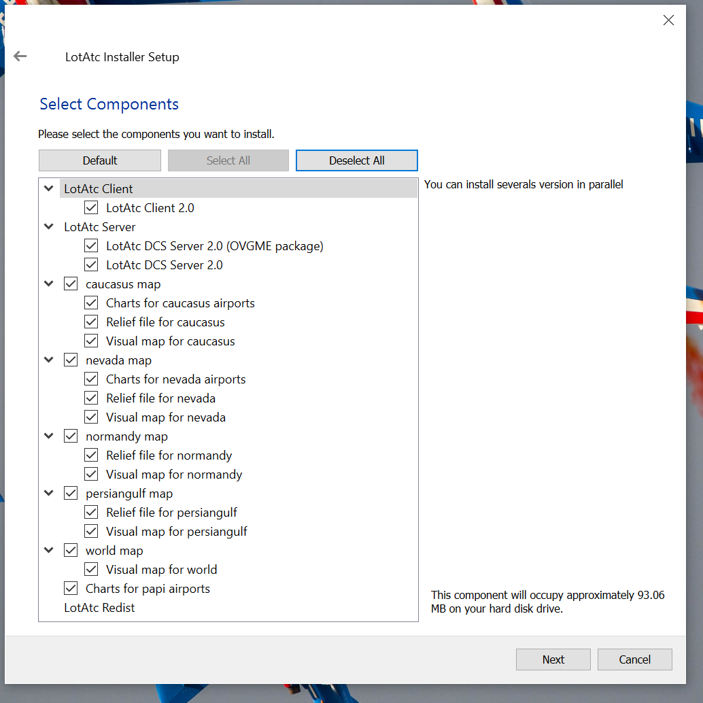This screenshot has height=703, width=703.
Task: Select the LotAtc Client header row
Action: click(99, 188)
